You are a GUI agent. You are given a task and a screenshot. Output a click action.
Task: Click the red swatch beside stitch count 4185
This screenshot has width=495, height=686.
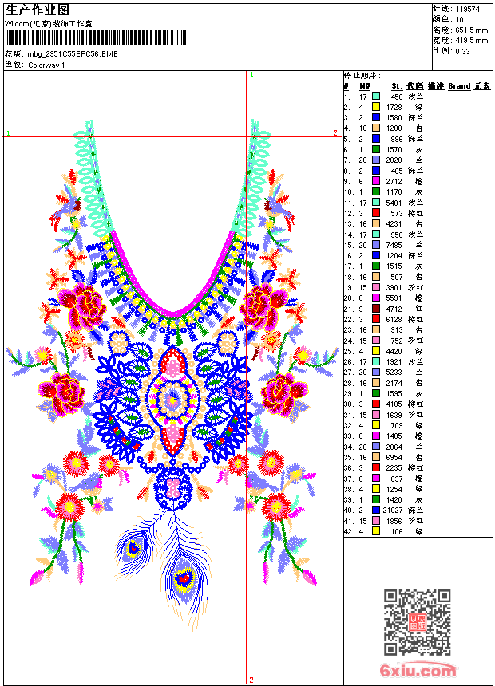[376, 404]
